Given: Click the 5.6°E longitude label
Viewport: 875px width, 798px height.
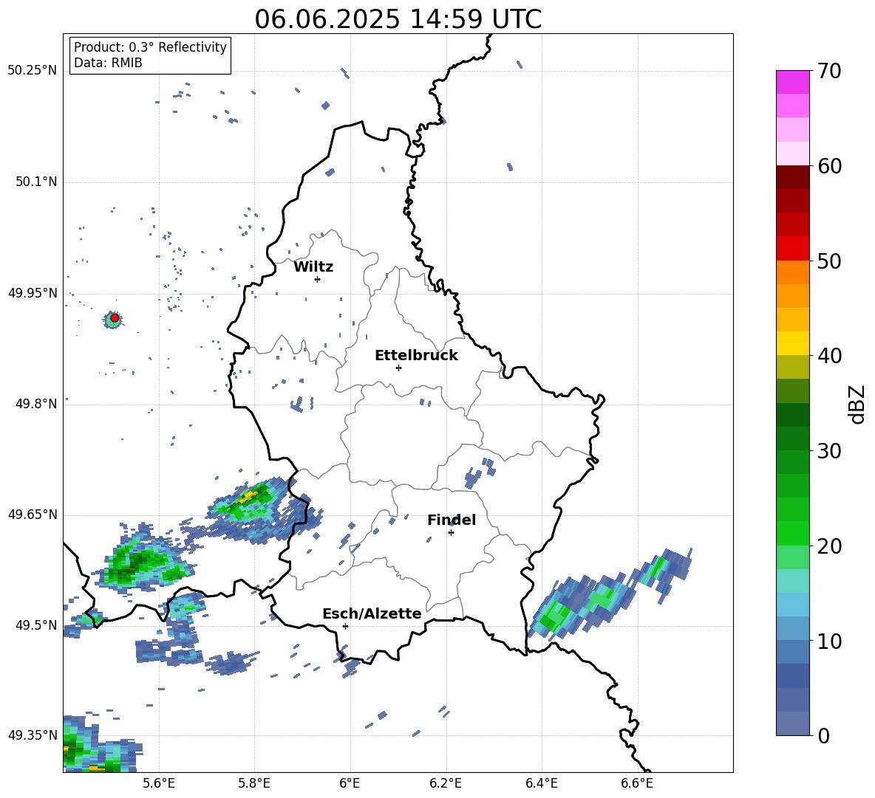Looking at the screenshot, I should point(159,783).
